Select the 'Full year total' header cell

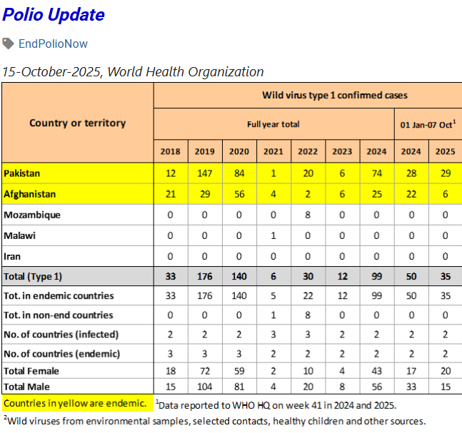pos(273,124)
